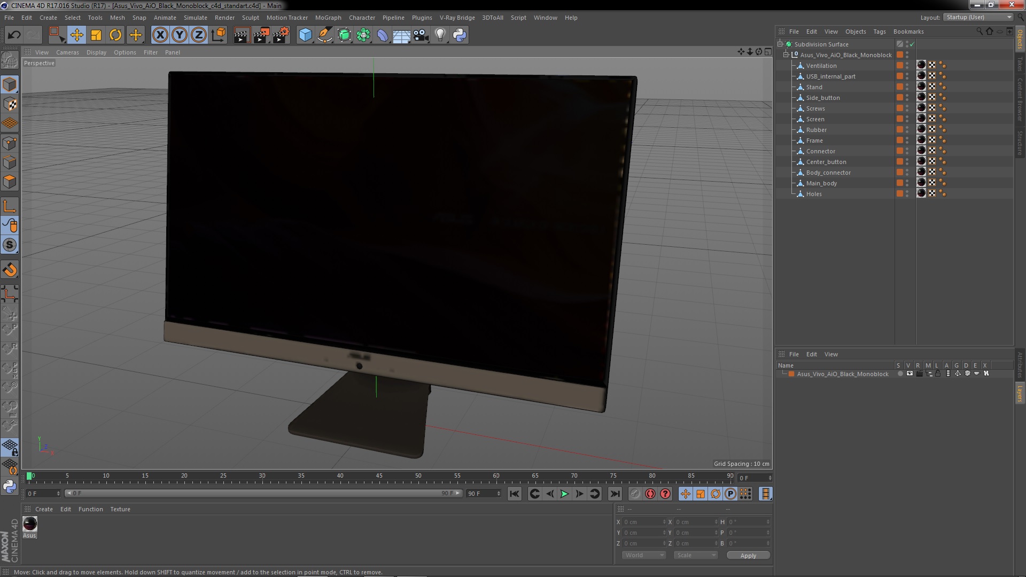
Task: Click material tag on Connector row
Action: coord(921,151)
